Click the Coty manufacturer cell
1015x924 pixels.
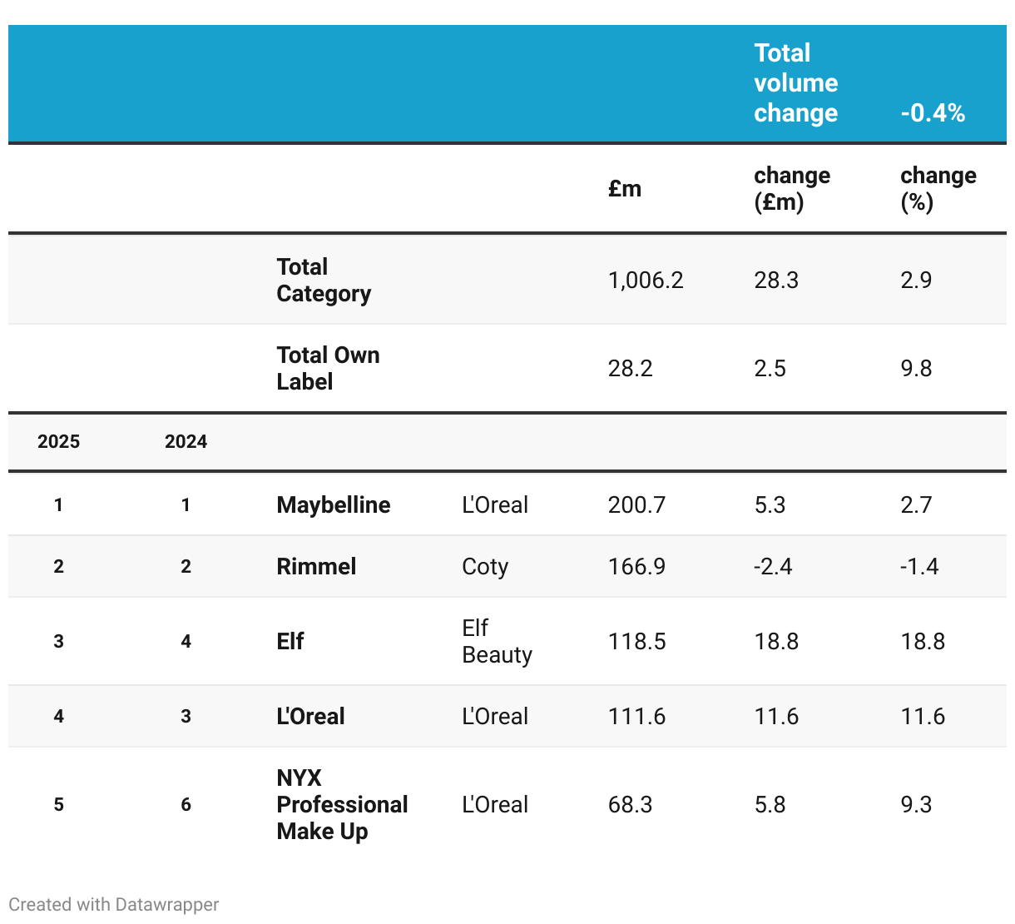(485, 567)
